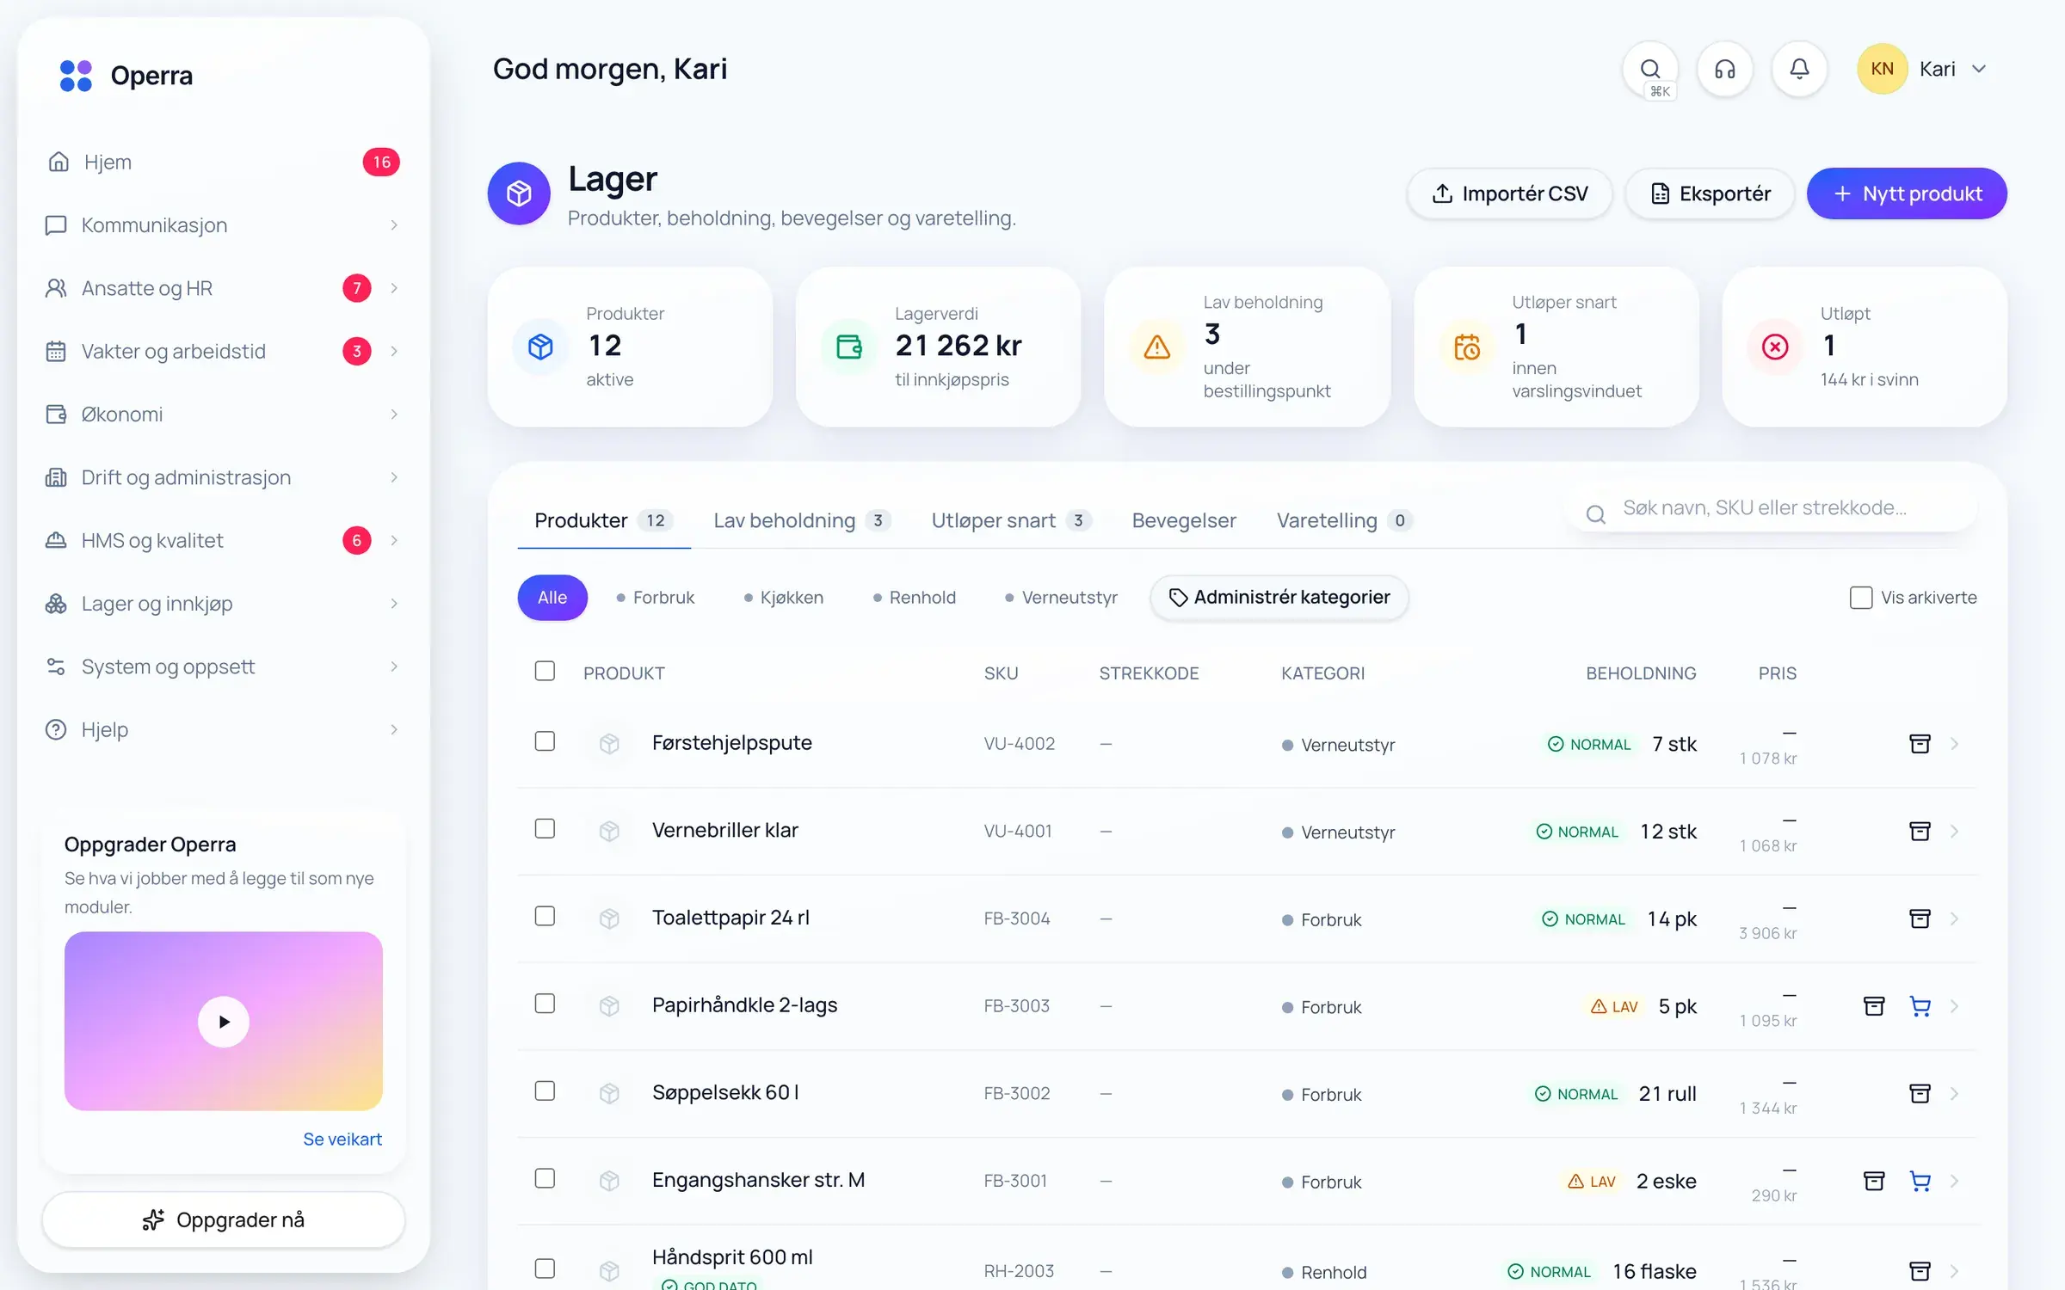Click the Utløpt red cross icon
2065x1290 pixels.
(1774, 347)
